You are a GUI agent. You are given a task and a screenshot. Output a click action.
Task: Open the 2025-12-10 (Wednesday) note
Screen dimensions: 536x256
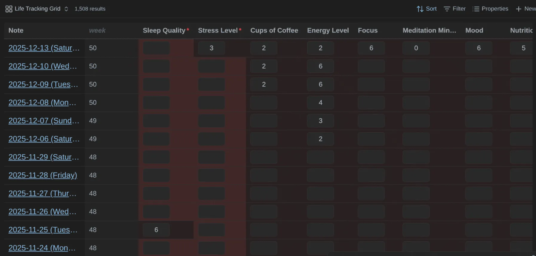click(x=42, y=66)
